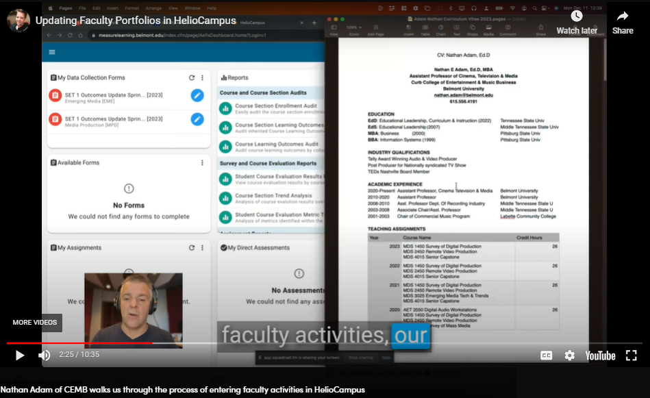Edit the SET 1 Outcomes Emerging Media form
The width and height of the screenshot is (650, 398).
197,95
